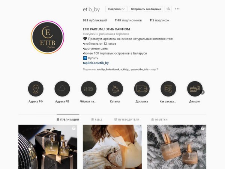Open the ETIB profile picture story

tap(48, 37)
